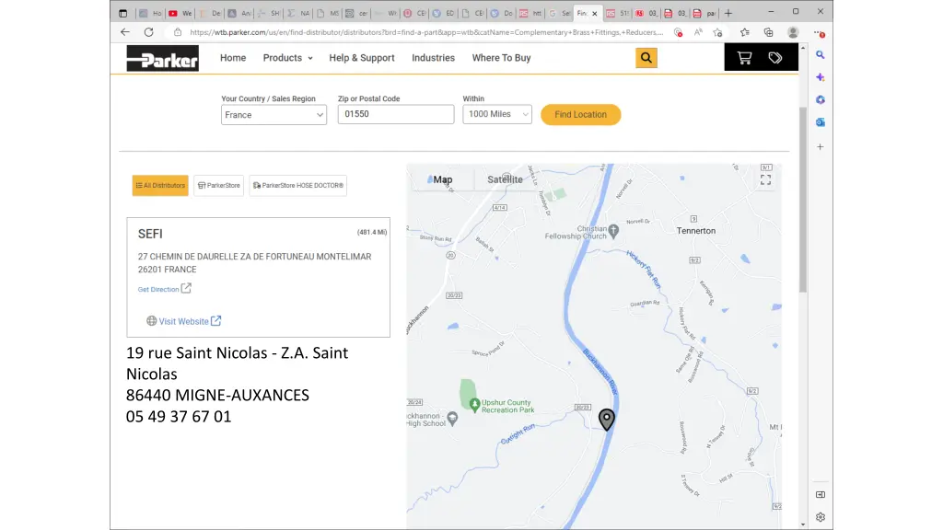Close the active browser tab

tap(595, 13)
